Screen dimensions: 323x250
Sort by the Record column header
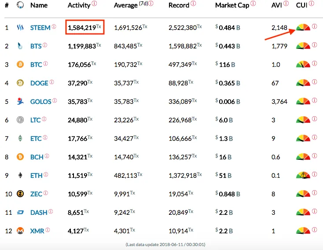(179, 5)
